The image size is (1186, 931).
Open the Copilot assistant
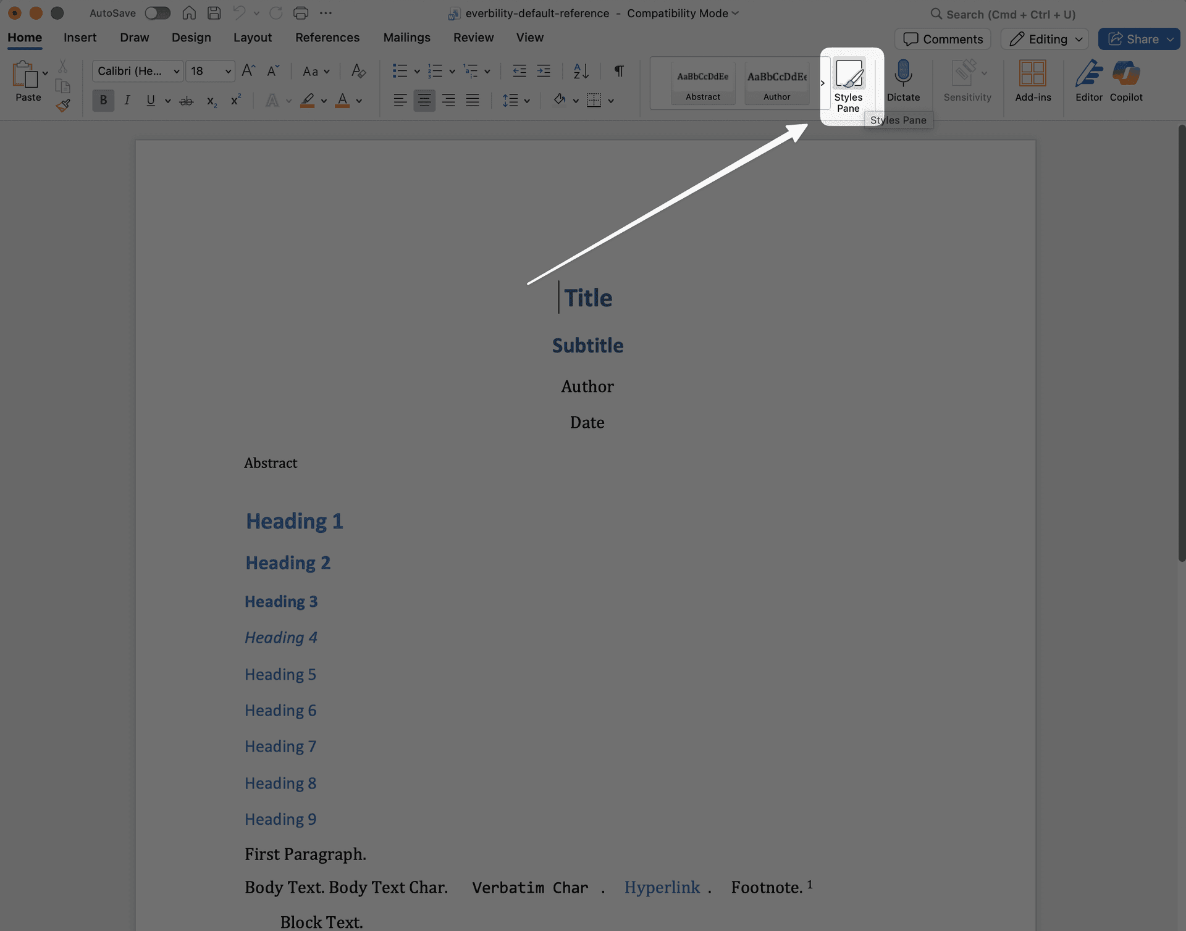coord(1126,80)
